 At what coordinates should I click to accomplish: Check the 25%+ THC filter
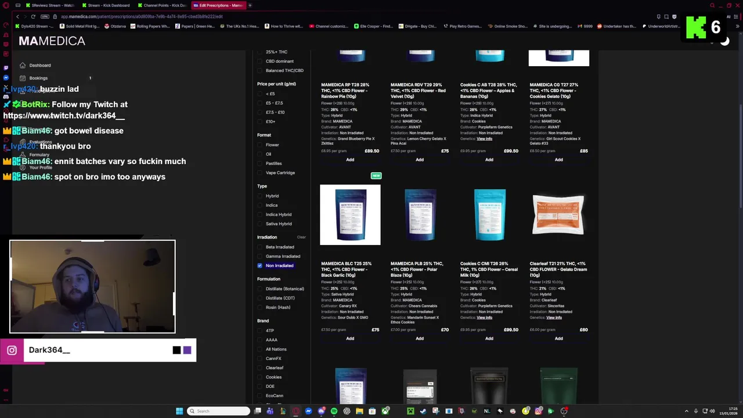260,52
